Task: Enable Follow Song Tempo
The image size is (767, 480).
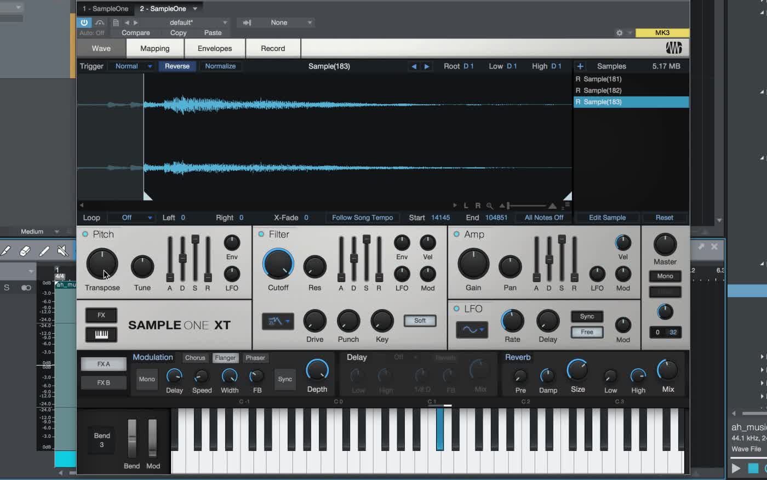Action: click(362, 218)
